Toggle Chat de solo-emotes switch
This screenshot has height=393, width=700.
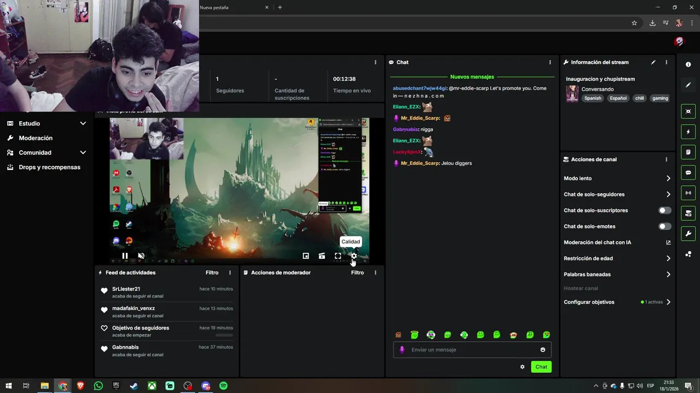pos(664,227)
